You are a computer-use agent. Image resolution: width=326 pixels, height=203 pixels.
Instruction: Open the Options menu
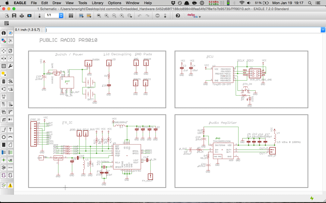pyautogui.click(x=114, y=3)
